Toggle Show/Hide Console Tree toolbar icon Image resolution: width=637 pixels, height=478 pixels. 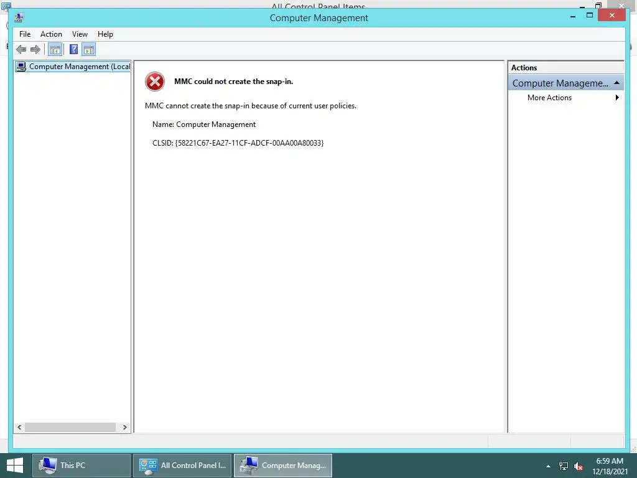[55, 50]
